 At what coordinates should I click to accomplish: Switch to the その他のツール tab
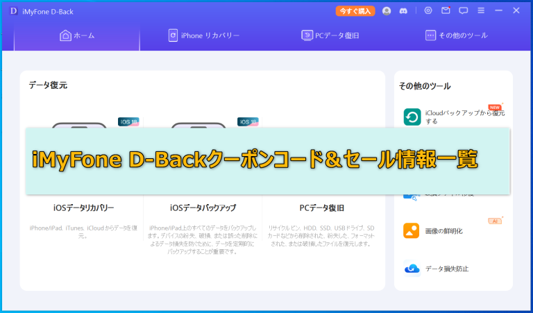pyautogui.click(x=457, y=35)
